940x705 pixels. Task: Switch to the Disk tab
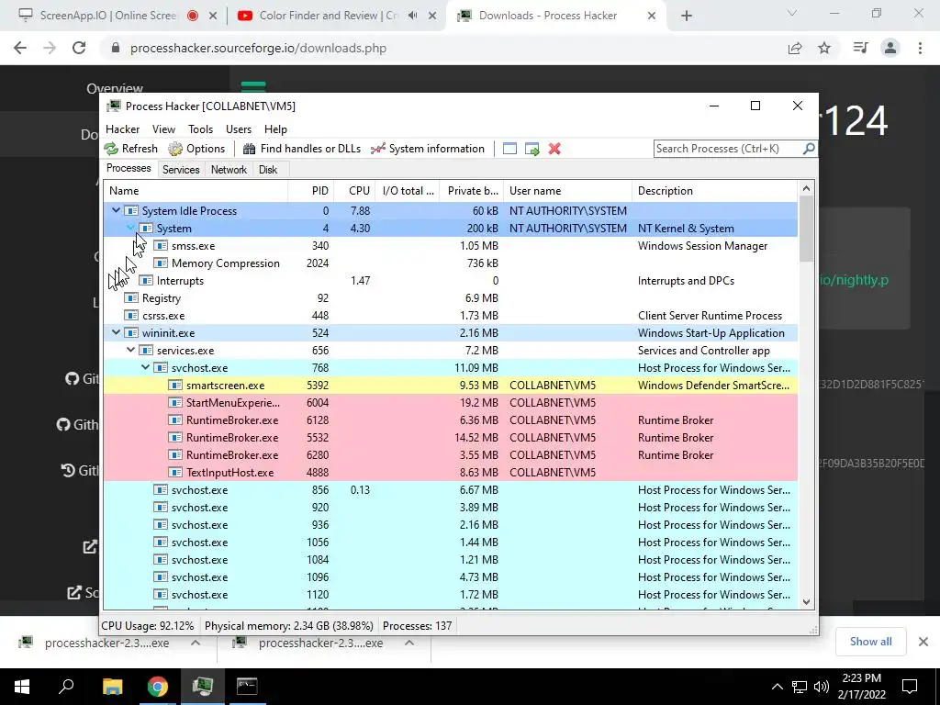[268, 170]
